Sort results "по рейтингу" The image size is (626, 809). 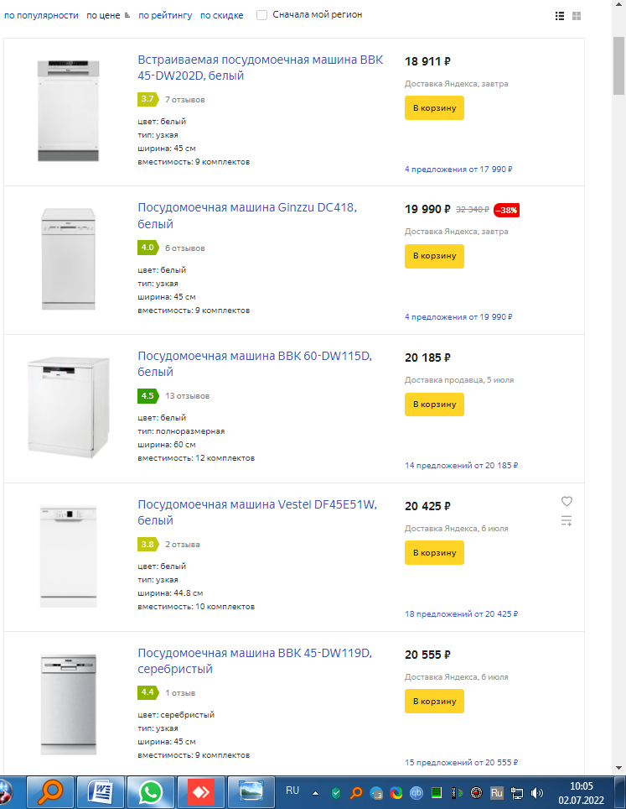pyautogui.click(x=165, y=15)
